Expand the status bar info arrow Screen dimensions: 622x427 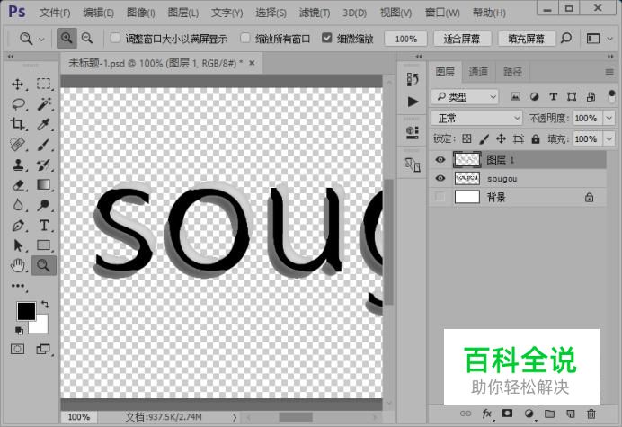coord(235,417)
